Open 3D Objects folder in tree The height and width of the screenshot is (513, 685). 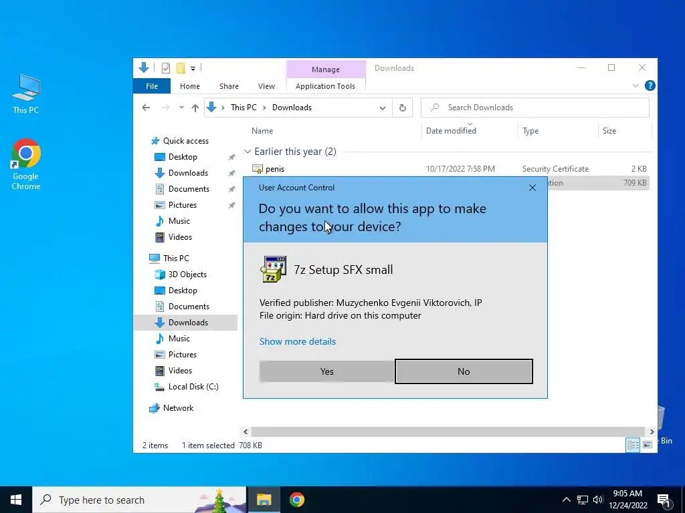pos(187,275)
